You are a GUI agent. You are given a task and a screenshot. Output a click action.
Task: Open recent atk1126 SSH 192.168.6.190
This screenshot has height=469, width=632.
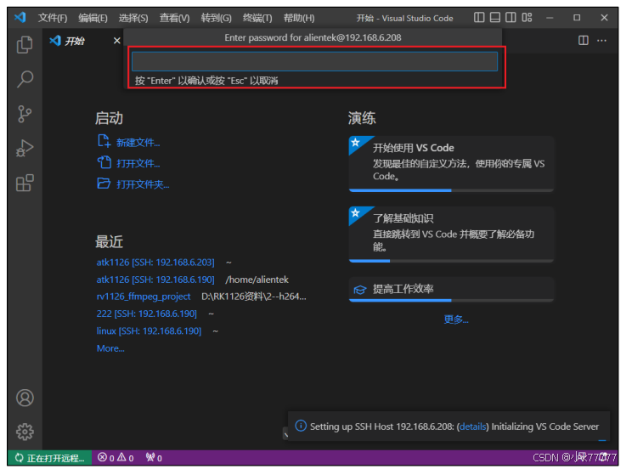point(155,280)
